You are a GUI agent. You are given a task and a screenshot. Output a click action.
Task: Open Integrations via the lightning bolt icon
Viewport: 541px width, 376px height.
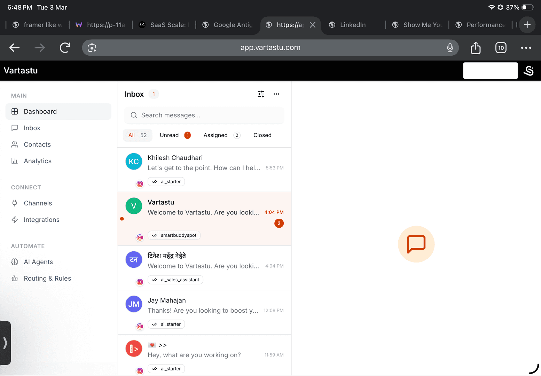point(14,220)
